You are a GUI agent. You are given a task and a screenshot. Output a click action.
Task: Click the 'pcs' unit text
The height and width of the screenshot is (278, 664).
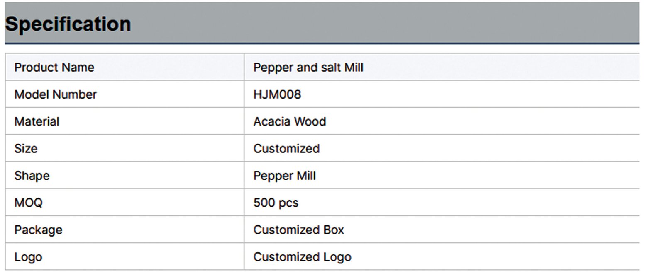pyautogui.click(x=288, y=203)
